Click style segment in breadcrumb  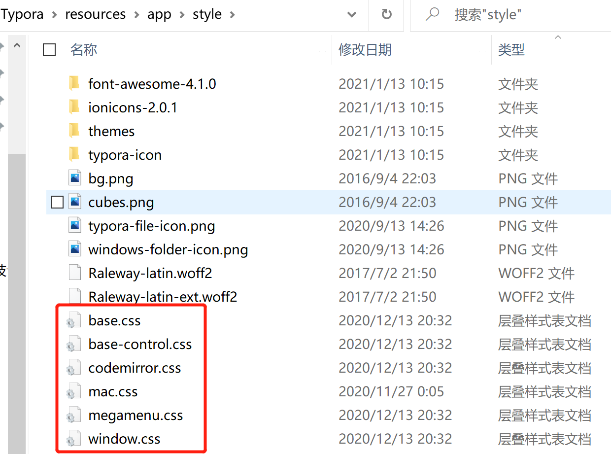coord(207,14)
